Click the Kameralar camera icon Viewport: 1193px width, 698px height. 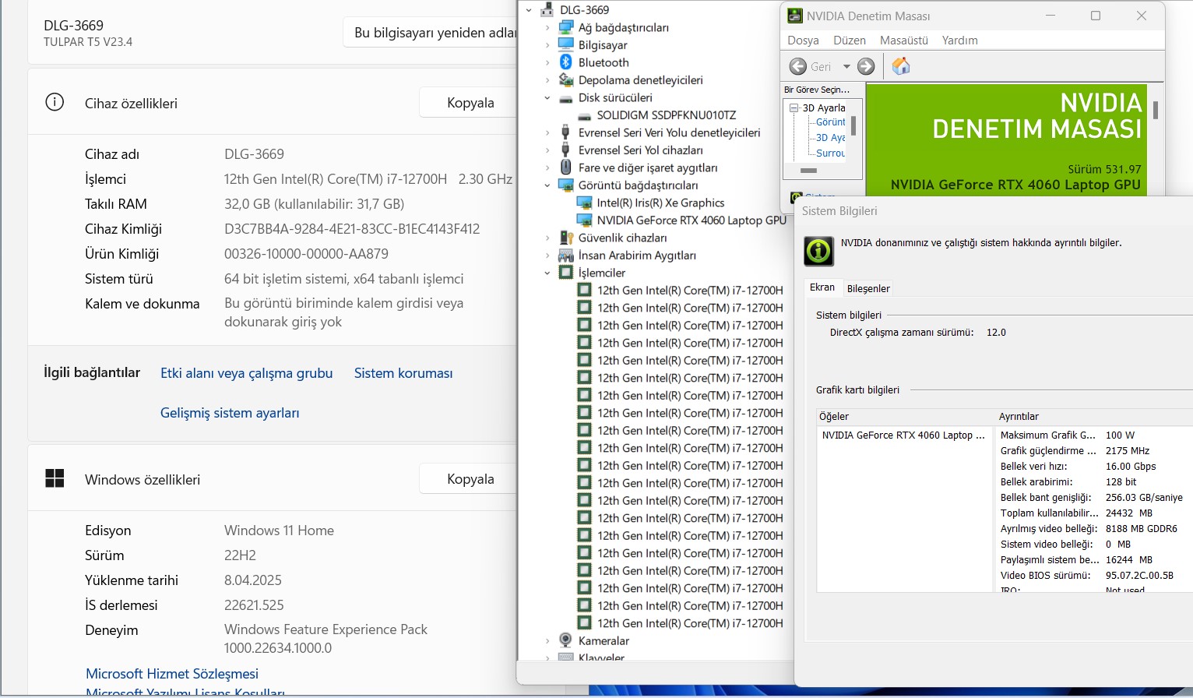pyautogui.click(x=566, y=640)
